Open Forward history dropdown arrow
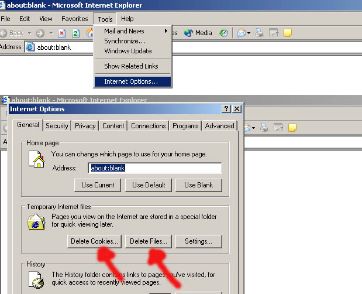This screenshot has height=294, width=362. tap(51, 33)
